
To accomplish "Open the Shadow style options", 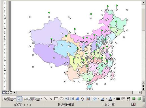I will [x=134, y=99].
